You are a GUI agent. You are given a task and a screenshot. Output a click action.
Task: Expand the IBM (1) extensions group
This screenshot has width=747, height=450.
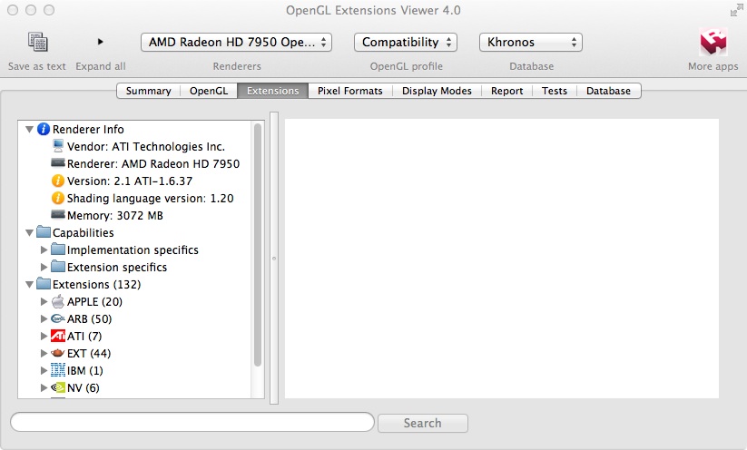(44, 370)
